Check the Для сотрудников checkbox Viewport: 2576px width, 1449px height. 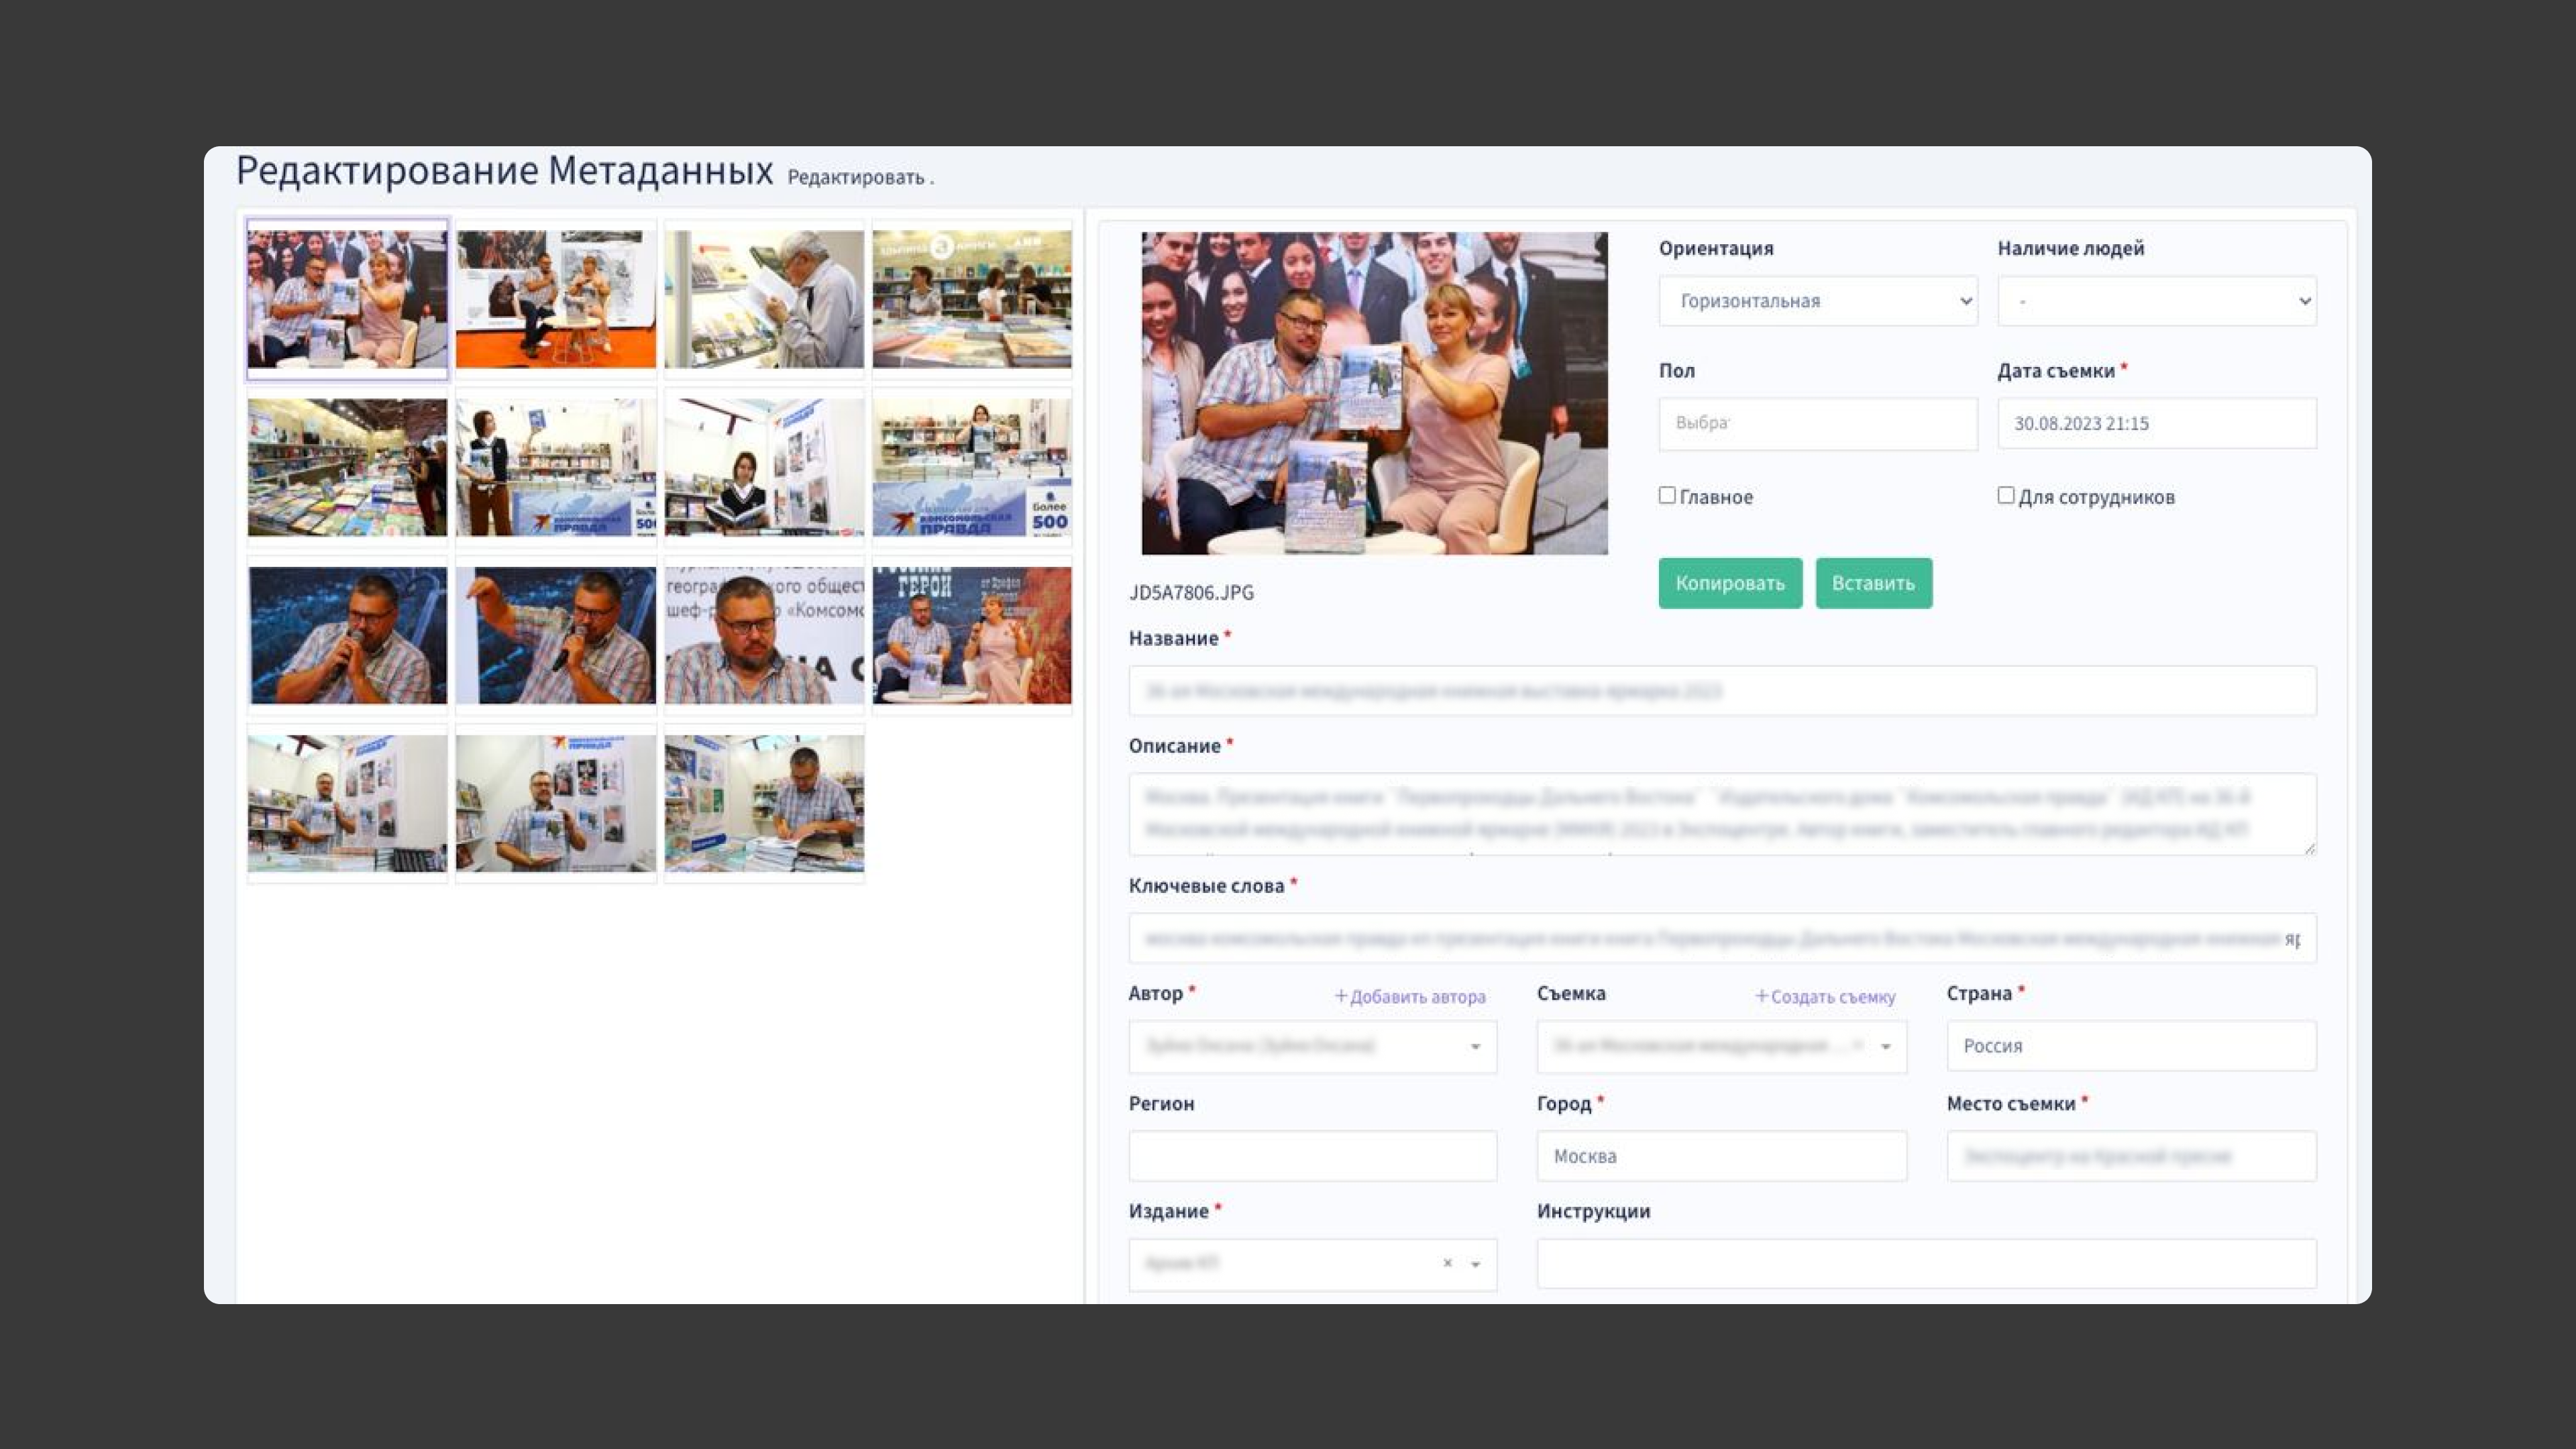(2005, 495)
